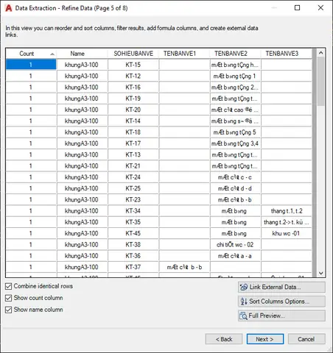
Task: Select the KT-16 cell
Action: point(133,88)
